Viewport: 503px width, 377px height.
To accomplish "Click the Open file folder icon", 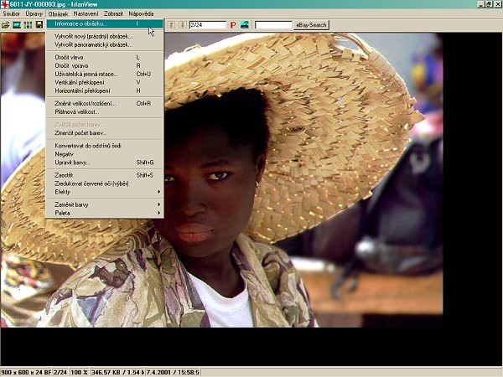I will (5, 25).
